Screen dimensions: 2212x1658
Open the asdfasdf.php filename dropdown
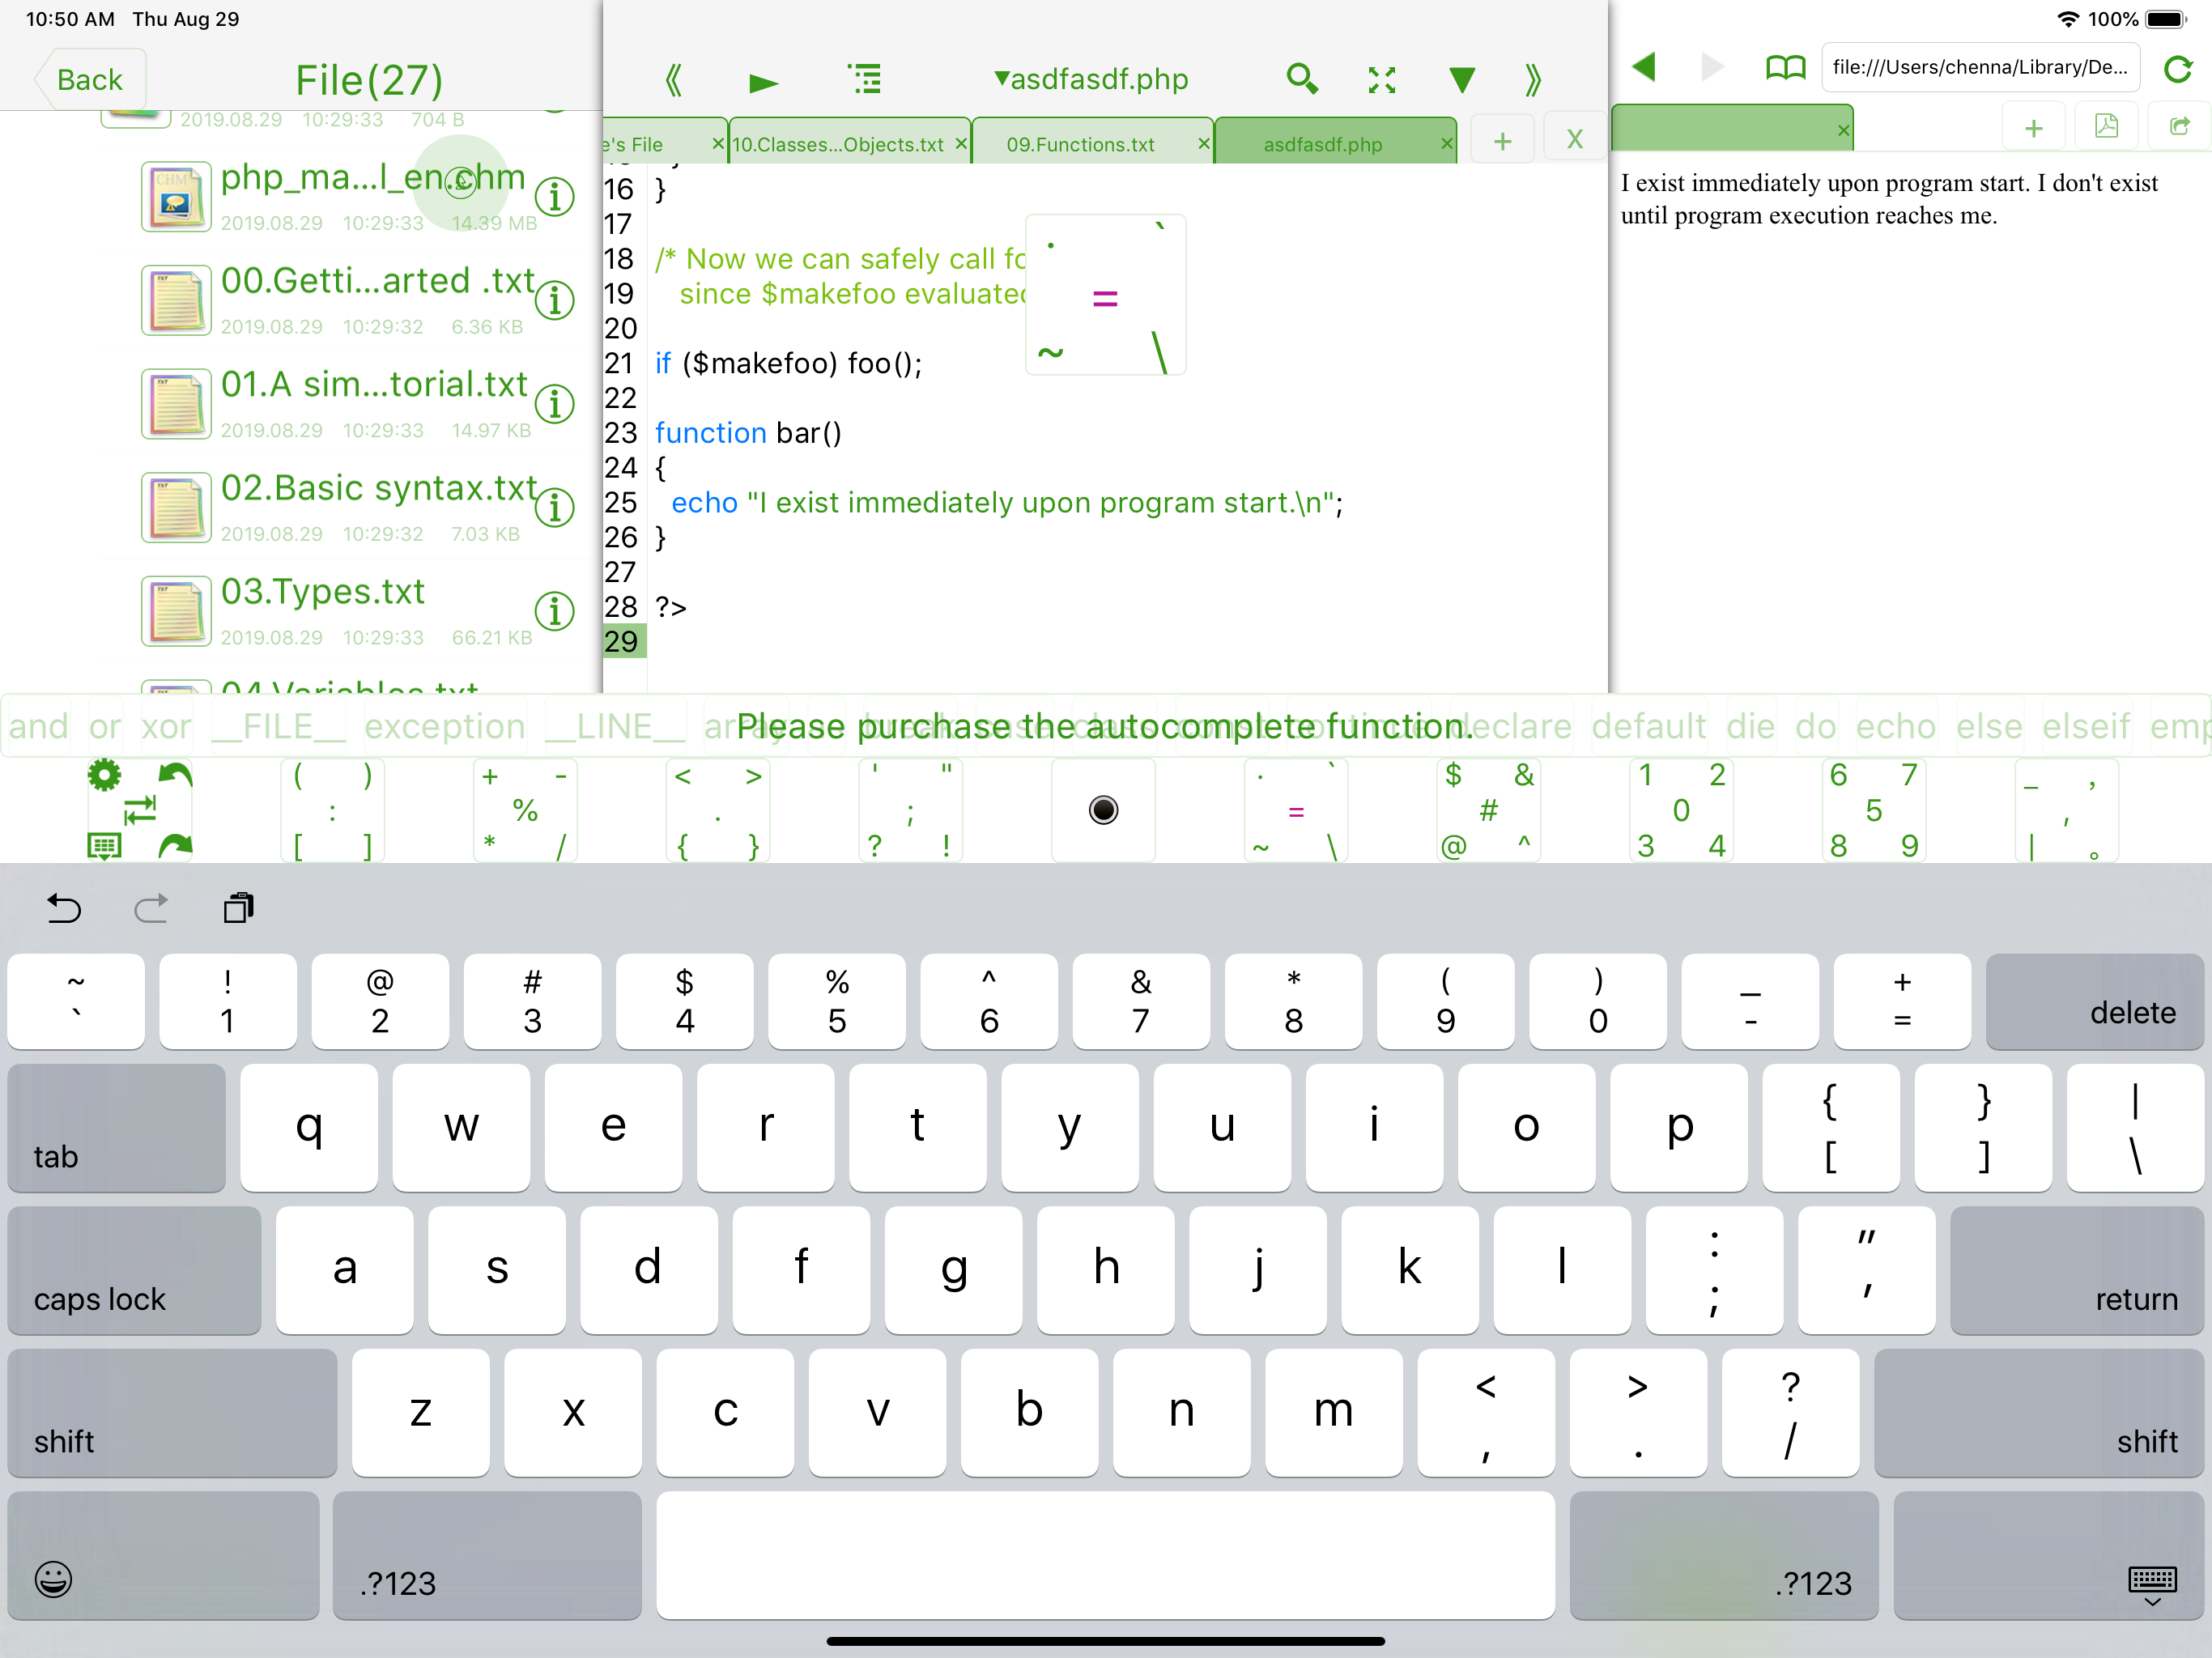coord(1091,79)
